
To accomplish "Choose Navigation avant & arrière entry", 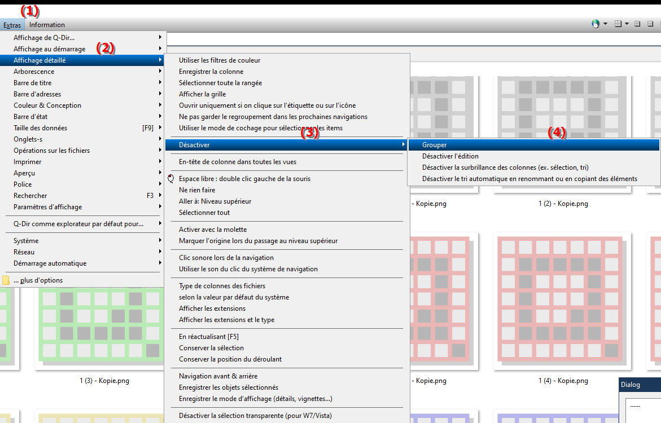I will pos(286,377).
